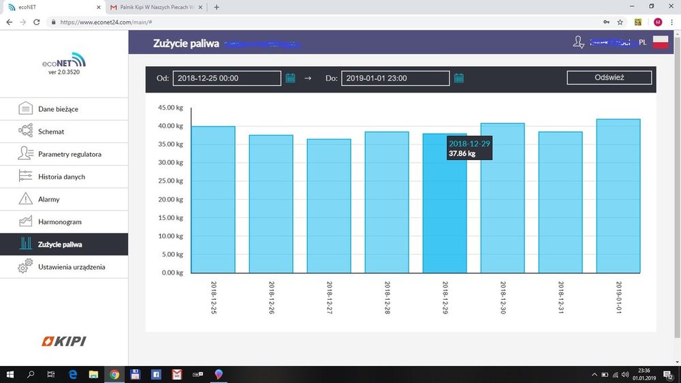The image size is (681, 383).
Task: Open the end date calendar picker icon
Action: click(459, 78)
